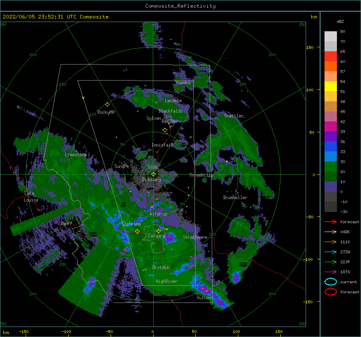Select the red 60-65 dBZ swatch
This screenshot has width=361, height=337.
click(x=331, y=57)
